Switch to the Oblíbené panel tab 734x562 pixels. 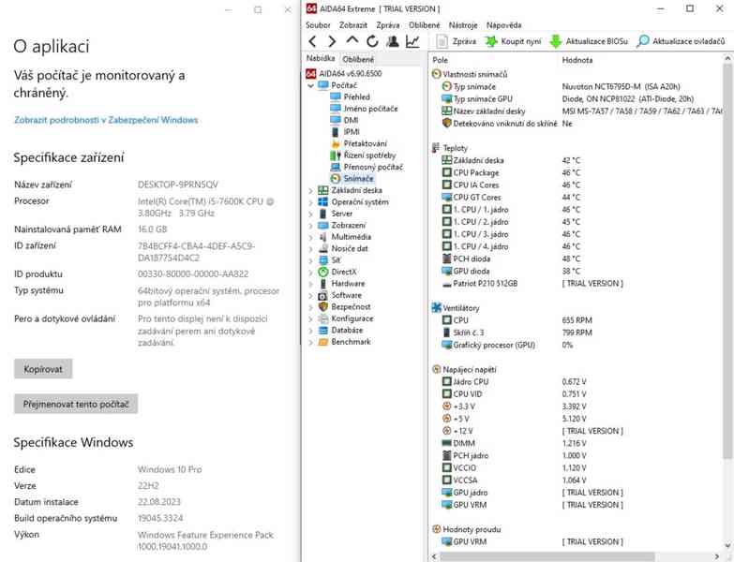coord(358,59)
